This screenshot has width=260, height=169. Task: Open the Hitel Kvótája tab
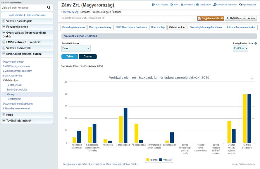tap(158, 27)
